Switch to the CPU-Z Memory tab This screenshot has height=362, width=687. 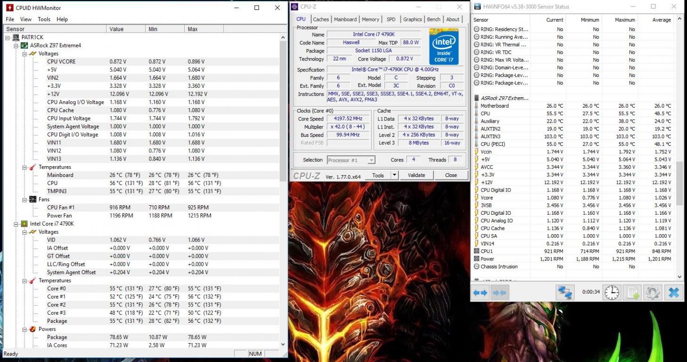click(x=370, y=19)
